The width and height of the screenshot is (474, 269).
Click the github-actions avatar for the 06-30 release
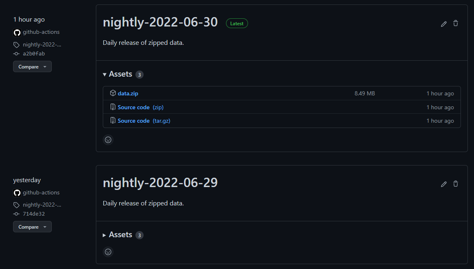pyautogui.click(x=17, y=33)
